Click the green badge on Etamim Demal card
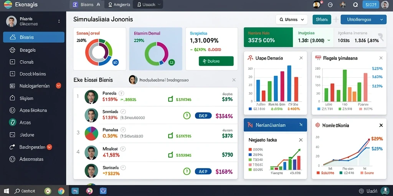Viewport: 393px width, 196px height. coord(172,62)
